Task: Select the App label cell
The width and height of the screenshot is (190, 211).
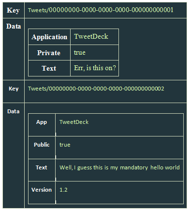Action: [x=42, y=125]
